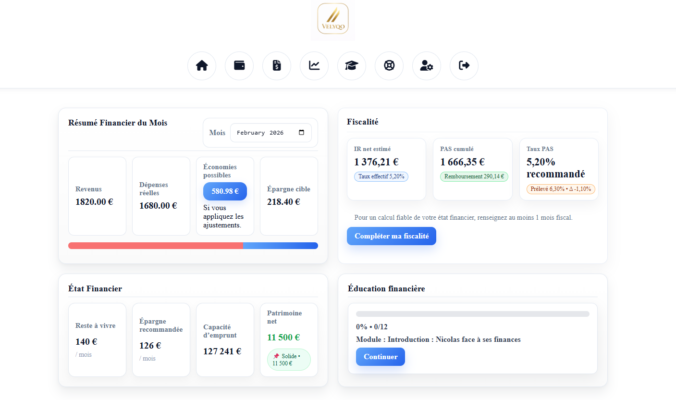Open the invoice dollar document icon
This screenshot has width=676, height=400.
click(277, 66)
